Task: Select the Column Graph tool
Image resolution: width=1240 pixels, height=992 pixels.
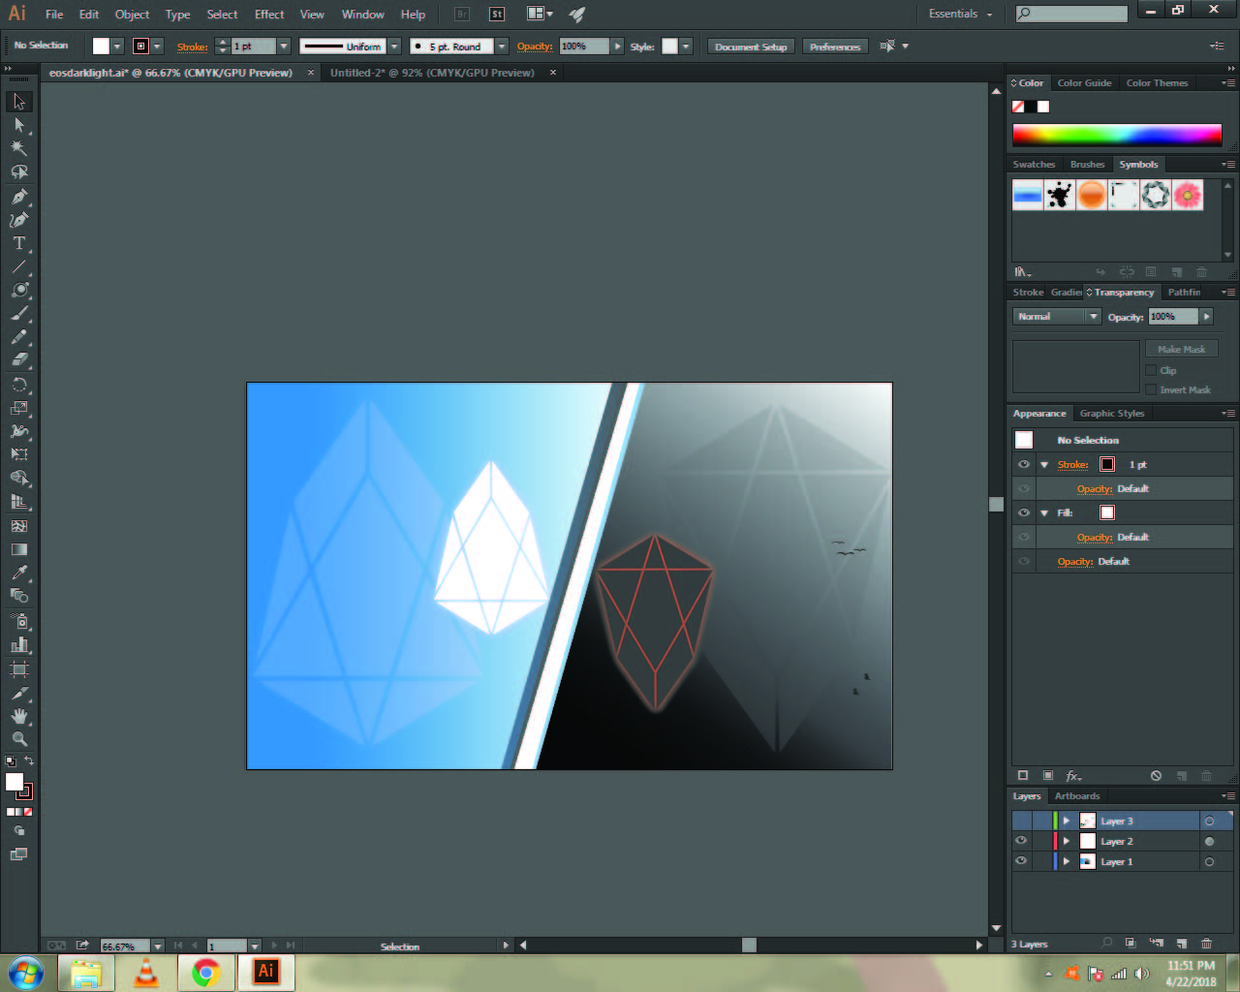Action: pos(19,645)
